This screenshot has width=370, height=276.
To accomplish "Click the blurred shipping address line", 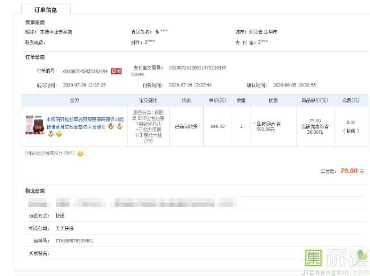I will (x=131, y=203).
